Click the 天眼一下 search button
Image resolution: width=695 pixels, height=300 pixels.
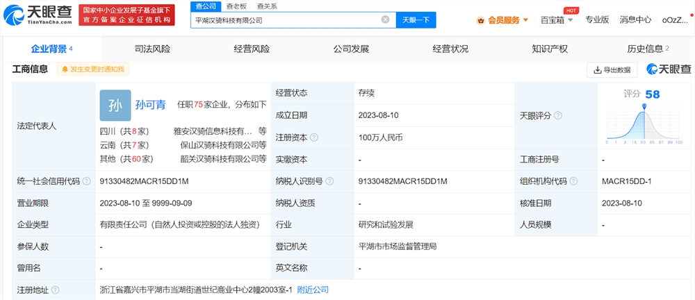[x=416, y=20]
